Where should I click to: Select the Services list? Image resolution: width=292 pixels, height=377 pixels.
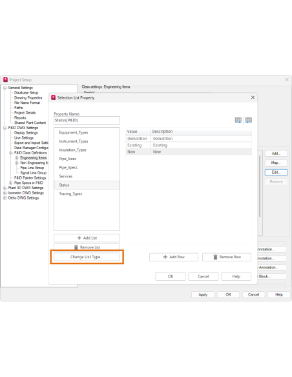[x=87, y=176]
